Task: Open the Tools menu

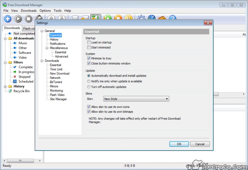Action: tap(58, 11)
